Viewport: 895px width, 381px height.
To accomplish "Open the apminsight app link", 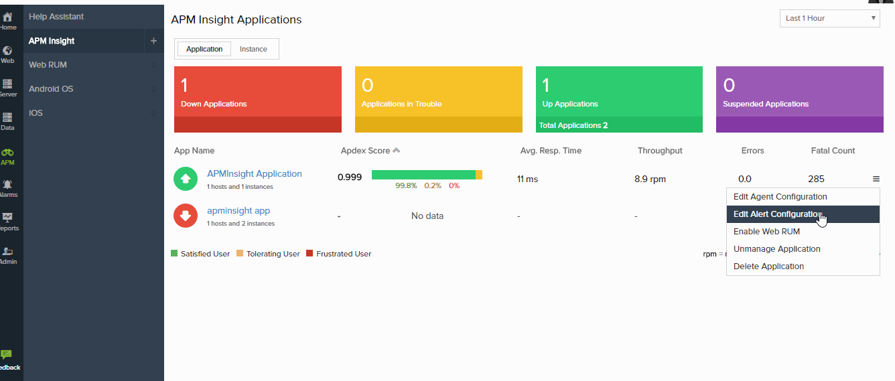I will pyautogui.click(x=238, y=210).
